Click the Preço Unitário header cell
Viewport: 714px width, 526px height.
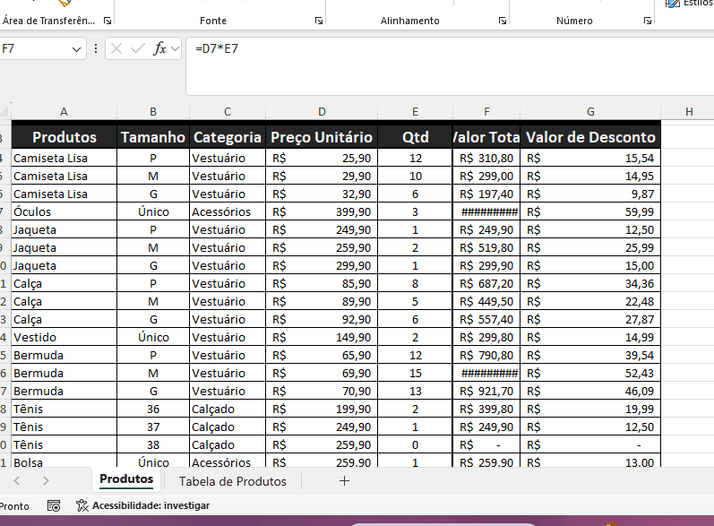[322, 137]
